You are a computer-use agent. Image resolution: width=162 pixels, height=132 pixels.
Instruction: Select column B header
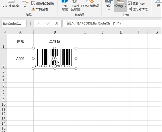coord(55,32)
